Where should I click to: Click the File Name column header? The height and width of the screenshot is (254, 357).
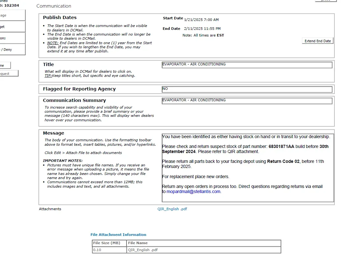(x=204, y=243)
